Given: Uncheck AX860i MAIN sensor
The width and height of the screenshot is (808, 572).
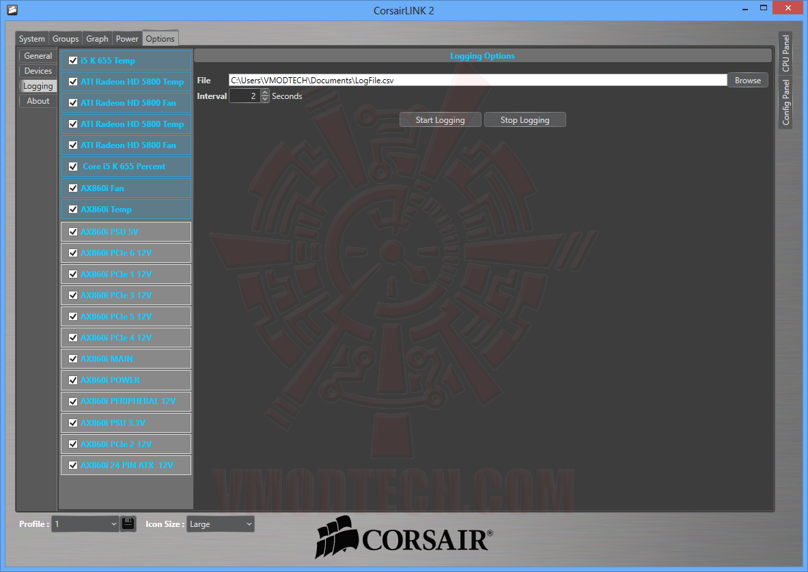Looking at the screenshot, I should [73, 358].
